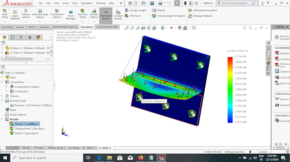Open the Fixtures Advisor

coord(26,14)
